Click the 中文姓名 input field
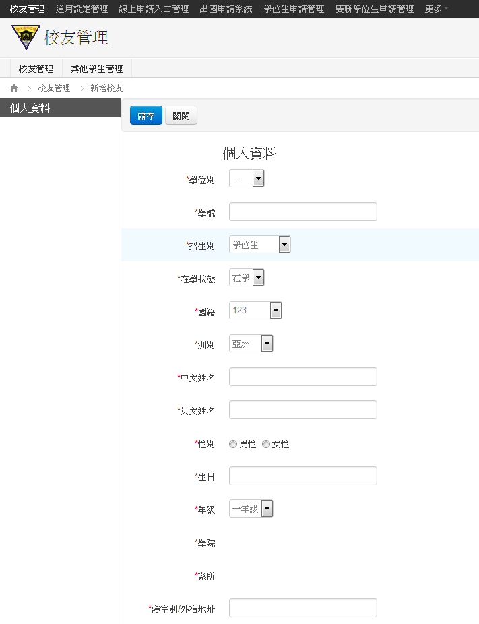The width and height of the screenshot is (479, 624). click(x=302, y=377)
